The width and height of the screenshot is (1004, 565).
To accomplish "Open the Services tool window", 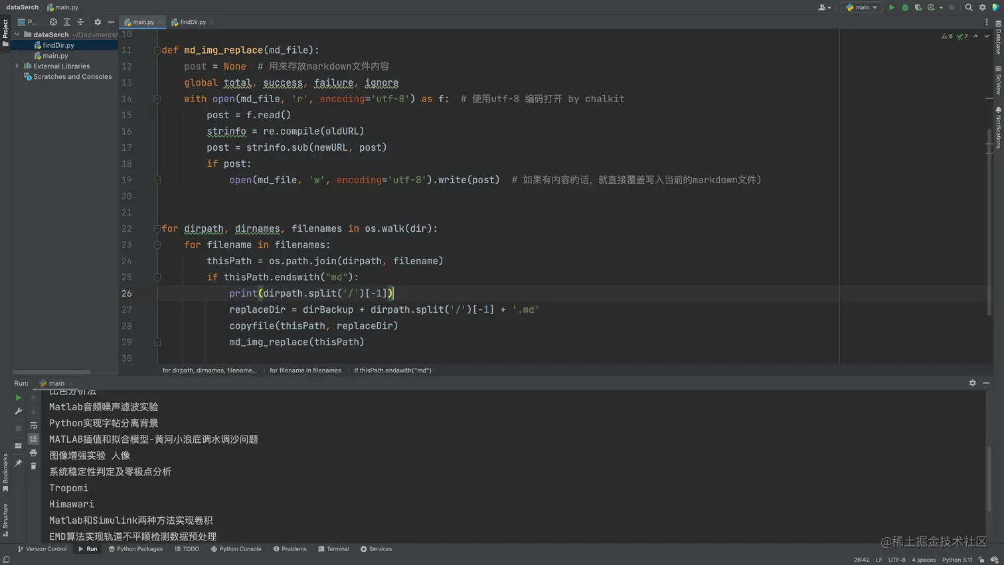I will 376,549.
